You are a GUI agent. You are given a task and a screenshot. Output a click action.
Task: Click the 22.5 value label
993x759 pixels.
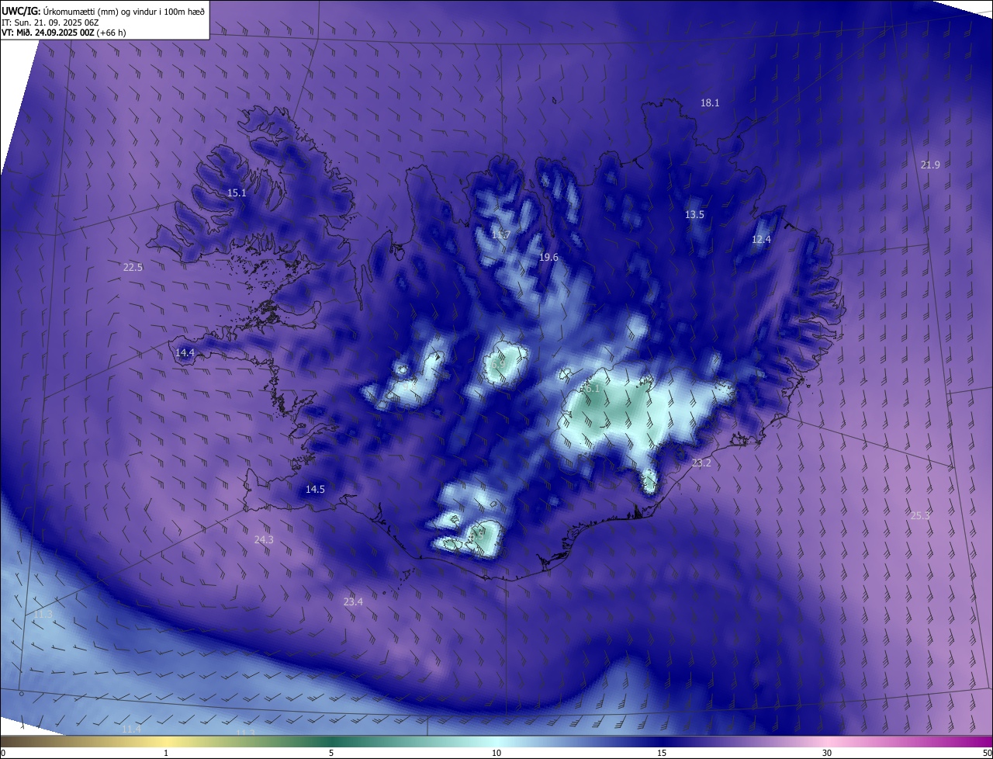(x=133, y=267)
